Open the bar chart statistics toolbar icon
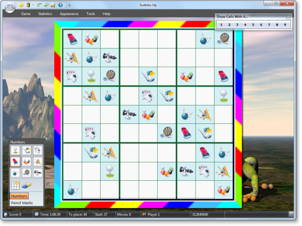The height and width of the screenshot is (226, 302). pos(53,5)
